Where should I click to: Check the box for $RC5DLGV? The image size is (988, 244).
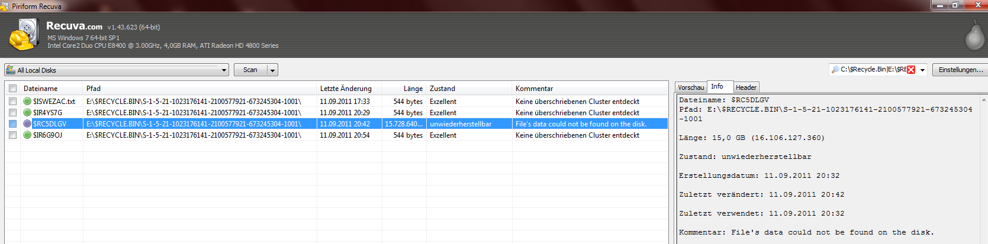click(x=12, y=123)
